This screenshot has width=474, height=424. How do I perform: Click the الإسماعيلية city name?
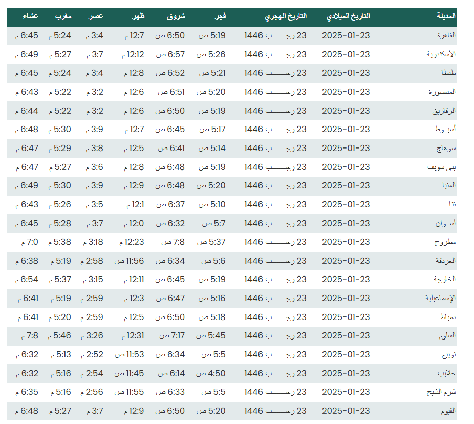pos(440,299)
